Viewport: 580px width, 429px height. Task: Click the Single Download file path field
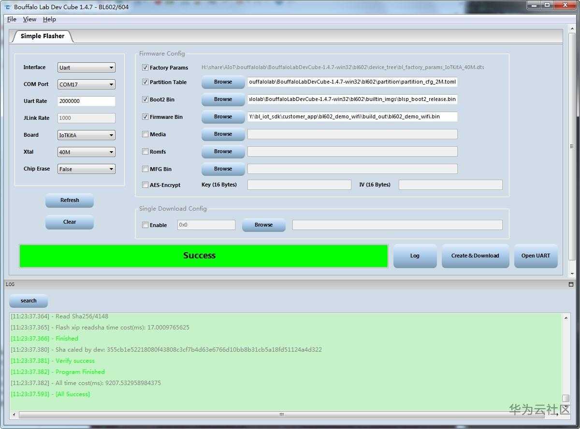tap(397, 225)
